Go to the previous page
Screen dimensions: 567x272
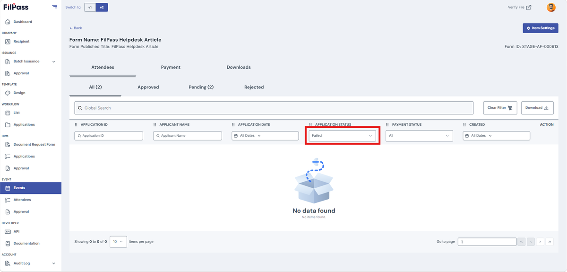click(x=531, y=242)
